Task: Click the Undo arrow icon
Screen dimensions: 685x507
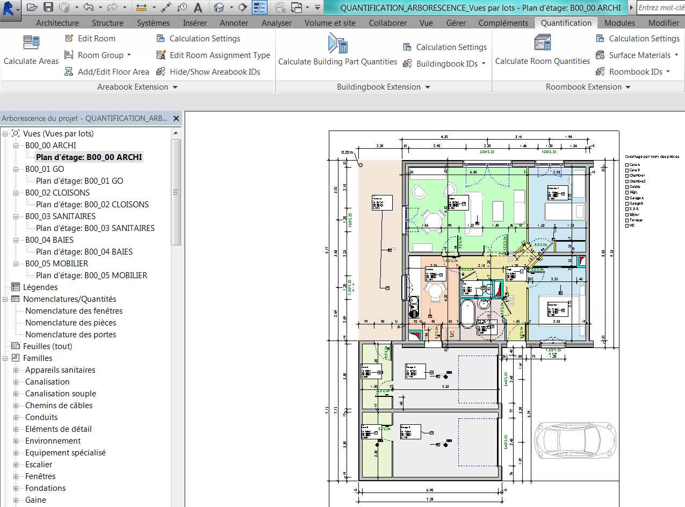Action: point(89,8)
